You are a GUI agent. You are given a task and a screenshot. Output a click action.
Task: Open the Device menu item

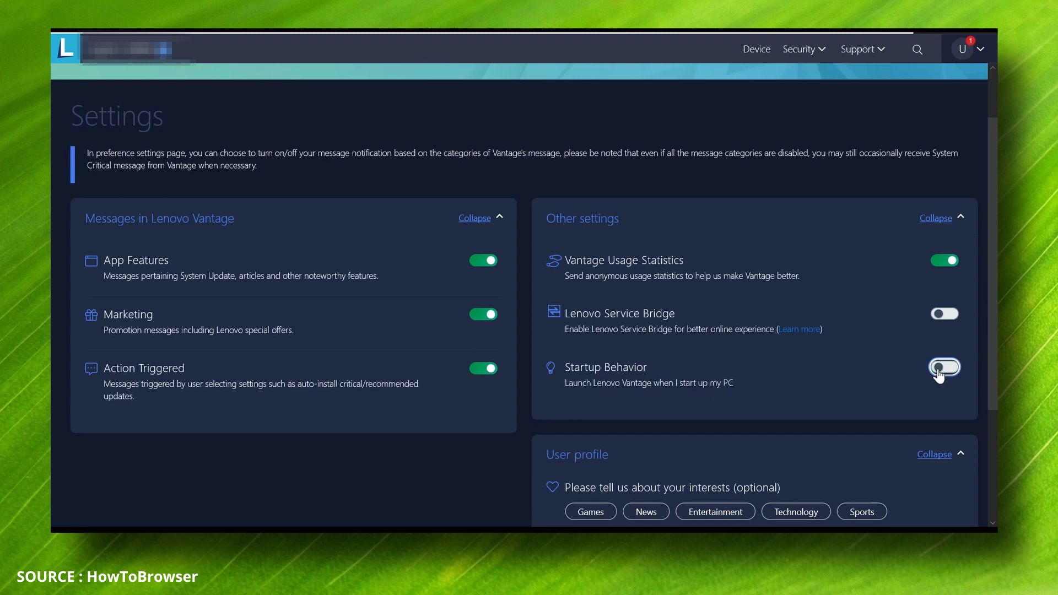pos(757,49)
